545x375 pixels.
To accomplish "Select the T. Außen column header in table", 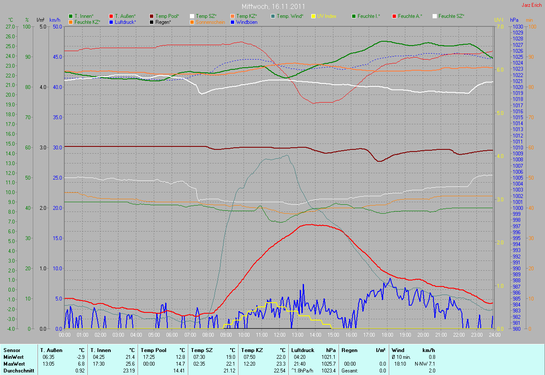I will (51, 350).
